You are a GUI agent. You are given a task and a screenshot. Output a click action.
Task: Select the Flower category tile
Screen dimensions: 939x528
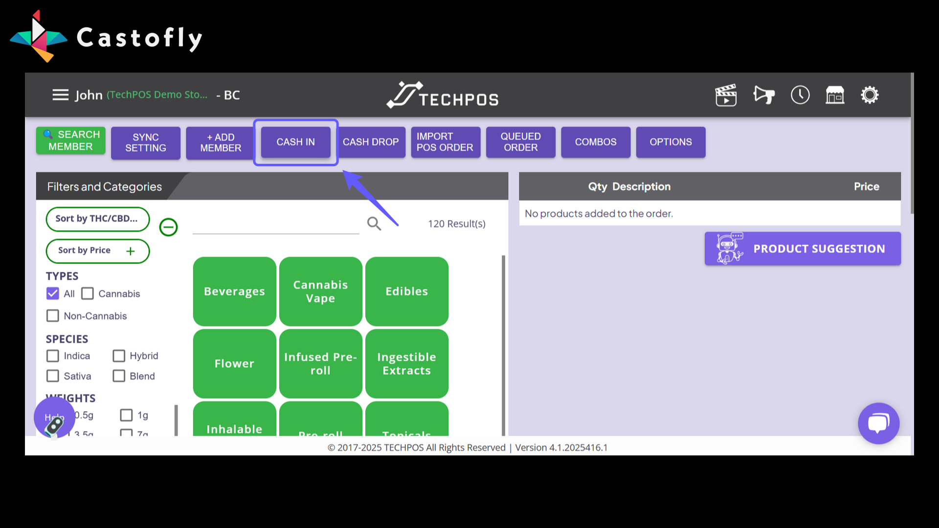[235, 364]
